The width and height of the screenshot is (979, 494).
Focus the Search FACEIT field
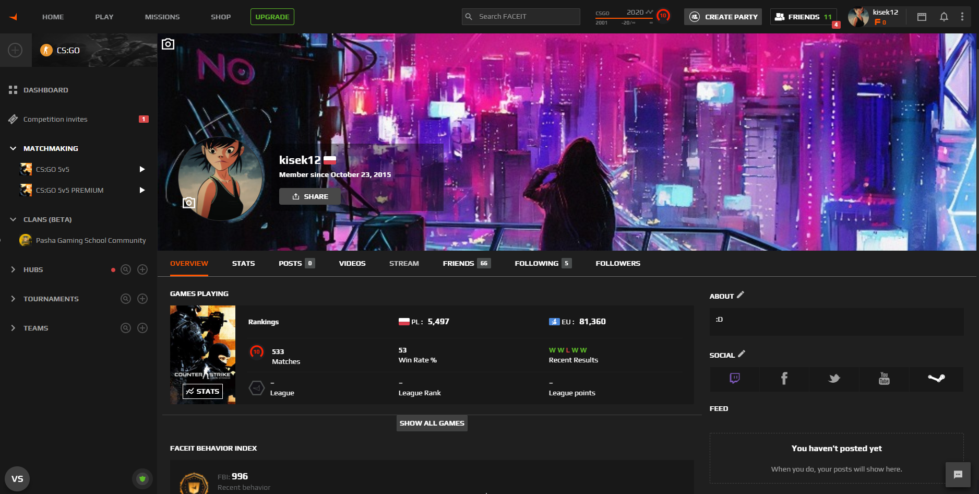(521, 17)
